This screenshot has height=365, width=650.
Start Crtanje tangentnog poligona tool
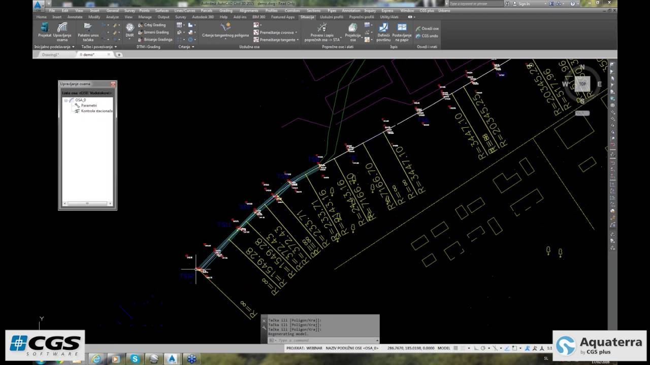[225, 30]
